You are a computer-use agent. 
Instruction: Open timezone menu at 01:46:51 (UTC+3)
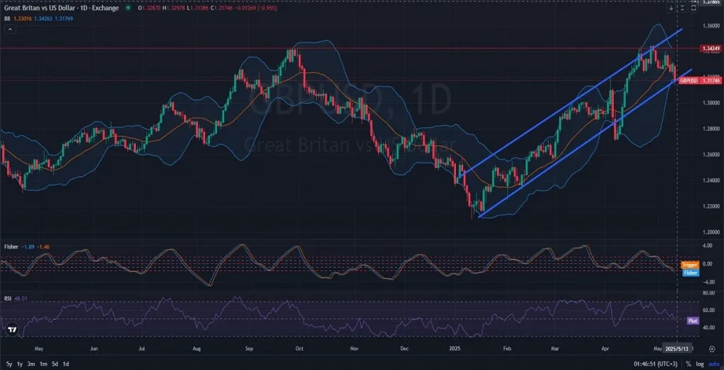tap(656, 364)
